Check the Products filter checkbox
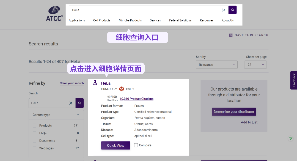The width and height of the screenshot is (297, 161). pyautogui.click(x=34, y=125)
